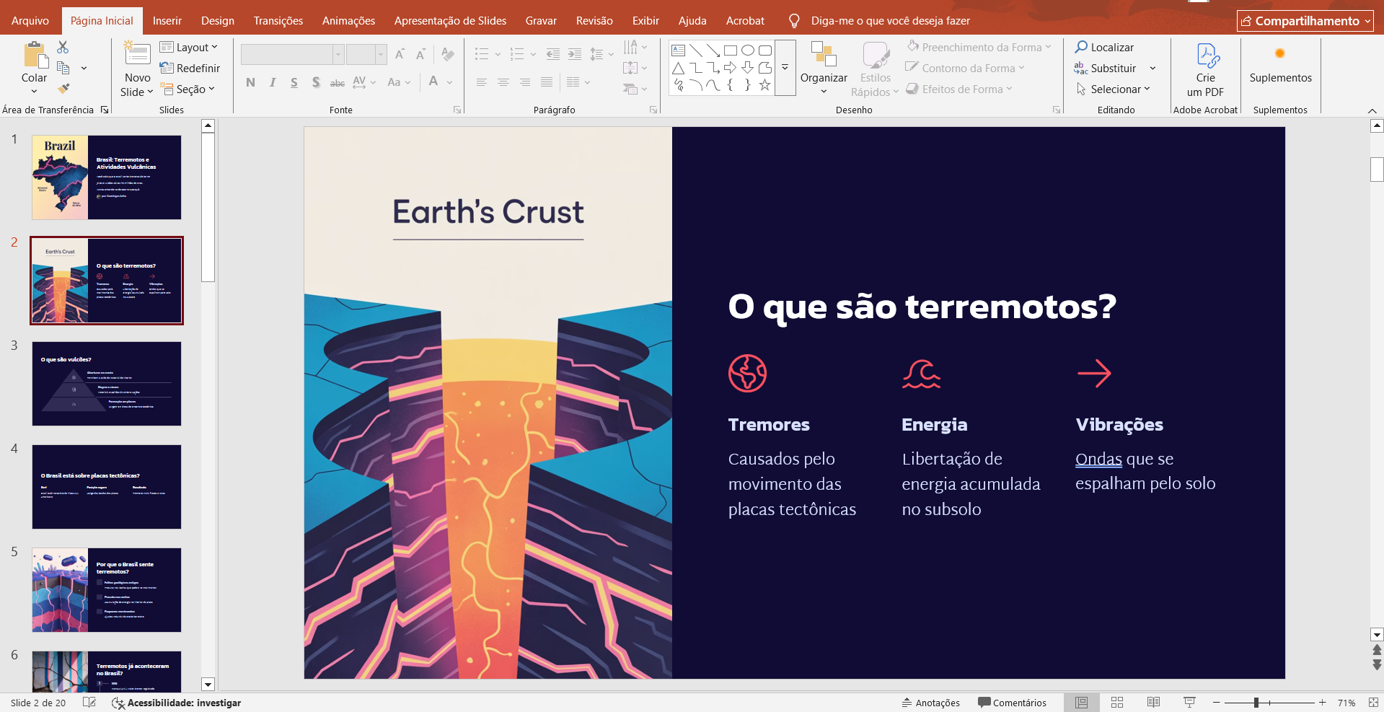The height and width of the screenshot is (712, 1384).
Task: Toggle justify text alignment
Action: 547,82
